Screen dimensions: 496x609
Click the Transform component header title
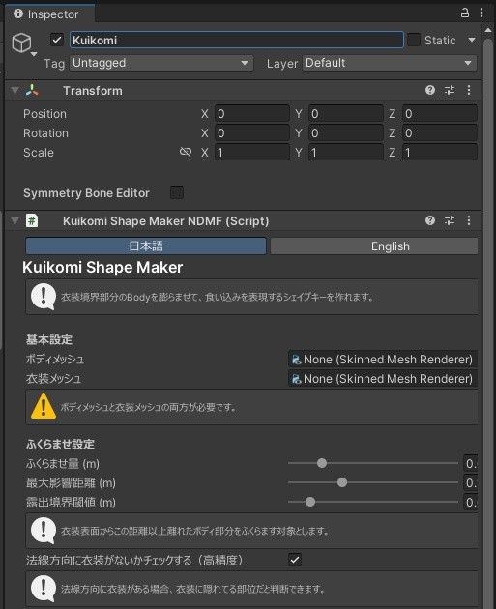pos(93,91)
